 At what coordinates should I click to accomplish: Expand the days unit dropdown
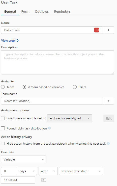coord(27,171)
